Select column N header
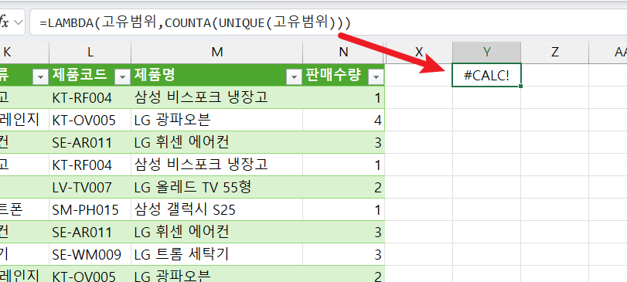Image resolution: width=627 pixels, height=282 pixels. pos(343,52)
